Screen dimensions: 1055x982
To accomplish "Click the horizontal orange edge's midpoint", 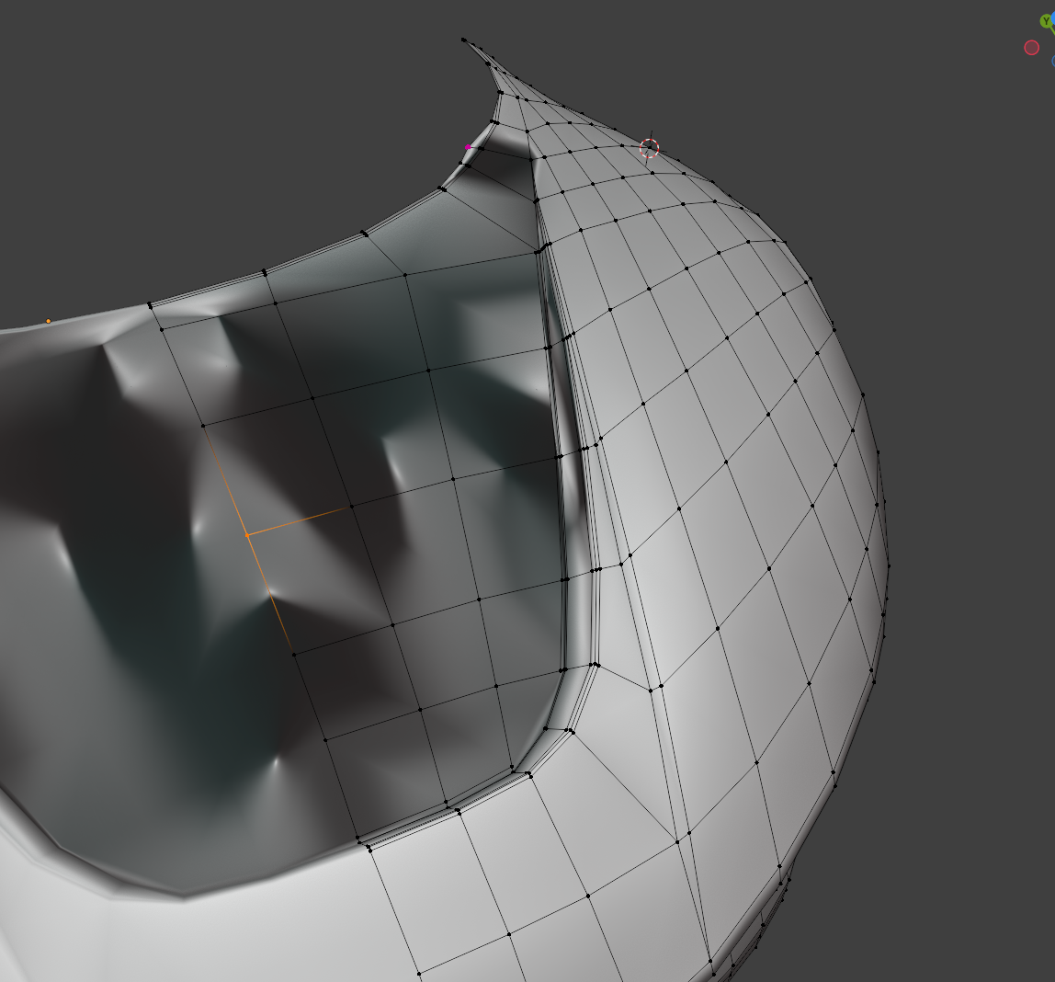I will pos(298,520).
